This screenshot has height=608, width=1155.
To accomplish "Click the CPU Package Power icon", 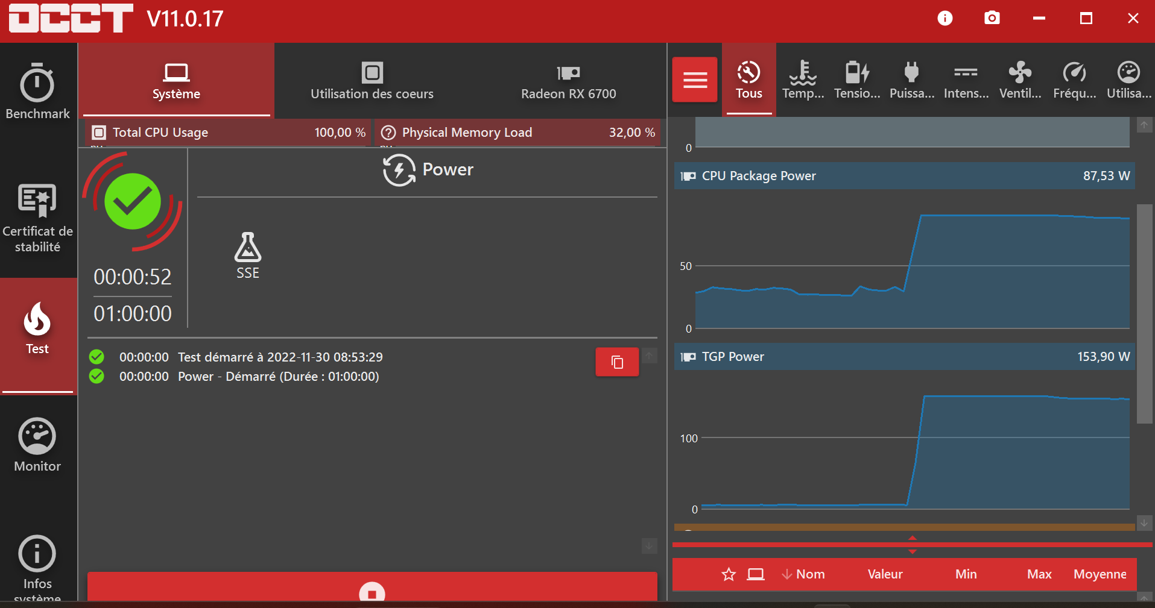I will 688,176.
